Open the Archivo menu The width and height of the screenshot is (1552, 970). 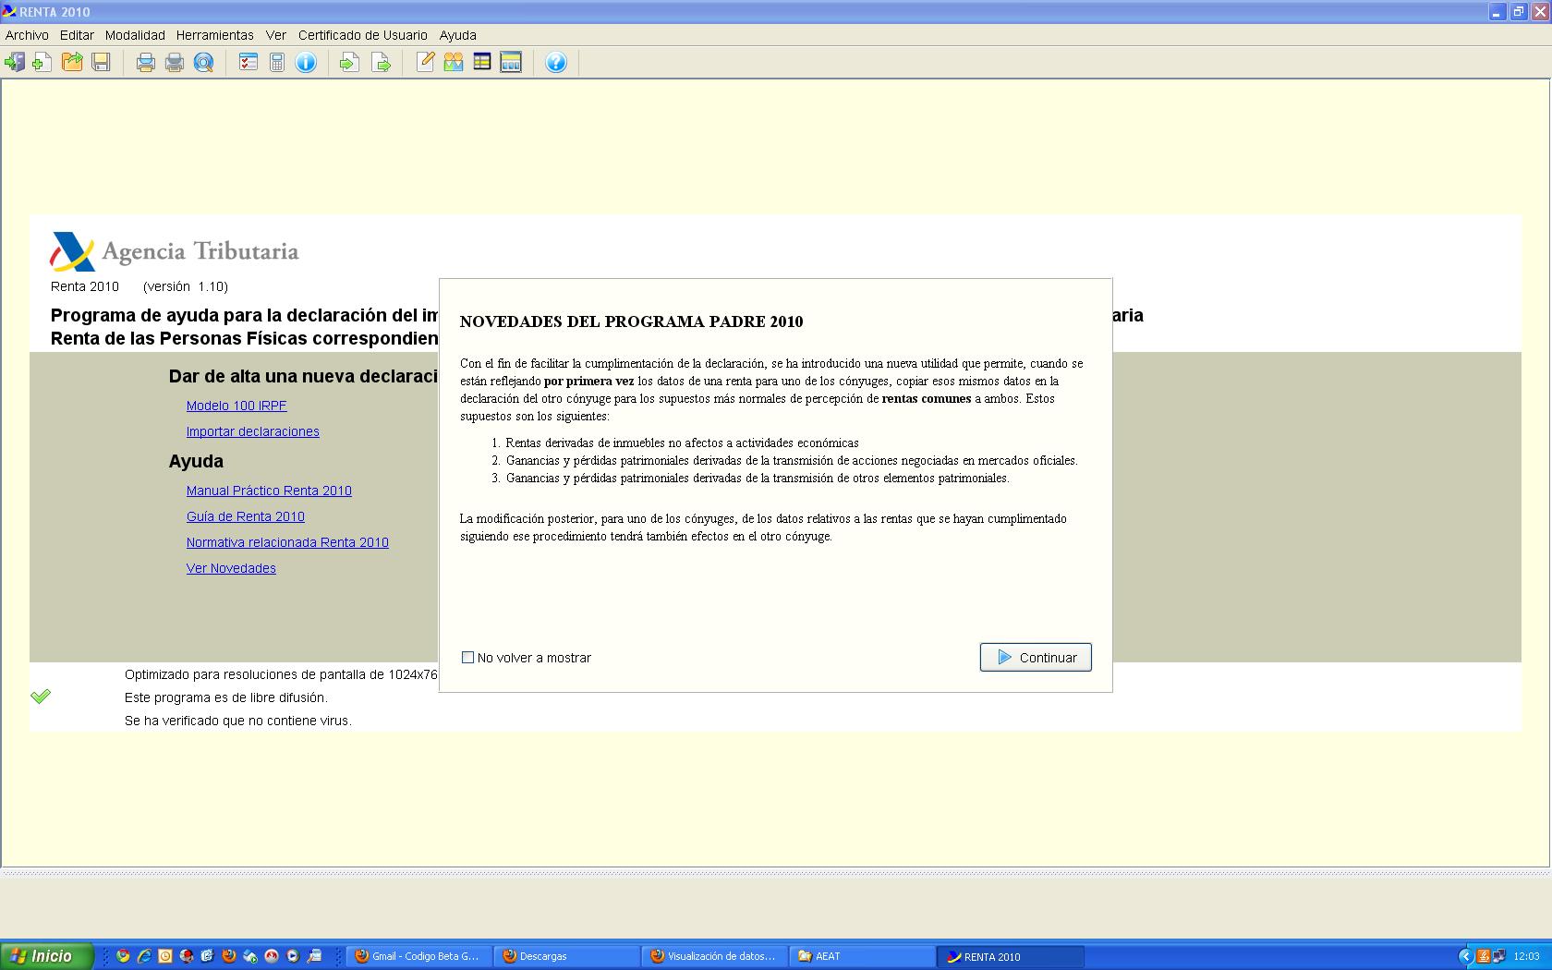27,35
